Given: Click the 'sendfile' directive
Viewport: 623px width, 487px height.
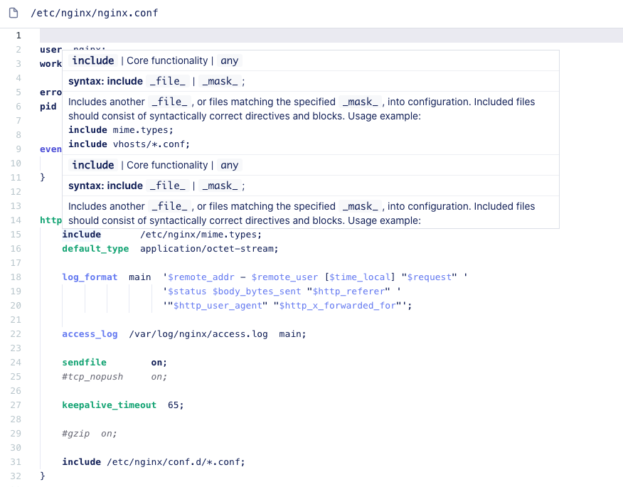Looking at the screenshot, I should click(x=84, y=363).
